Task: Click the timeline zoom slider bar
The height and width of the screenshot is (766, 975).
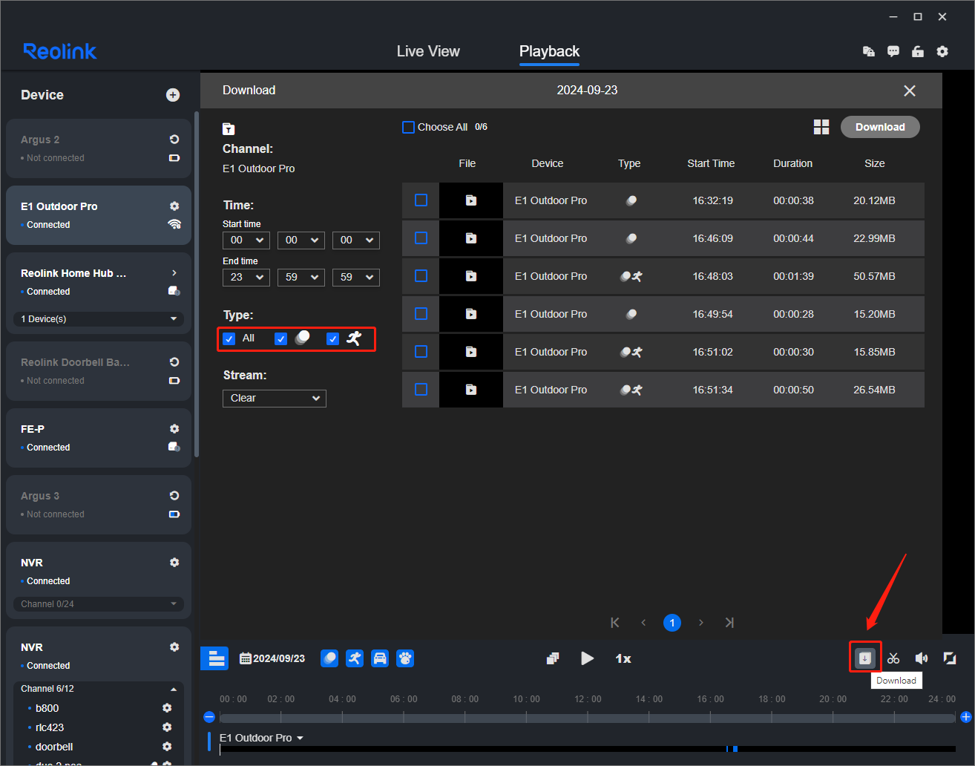Action: pyautogui.click(x=588, y=718)
